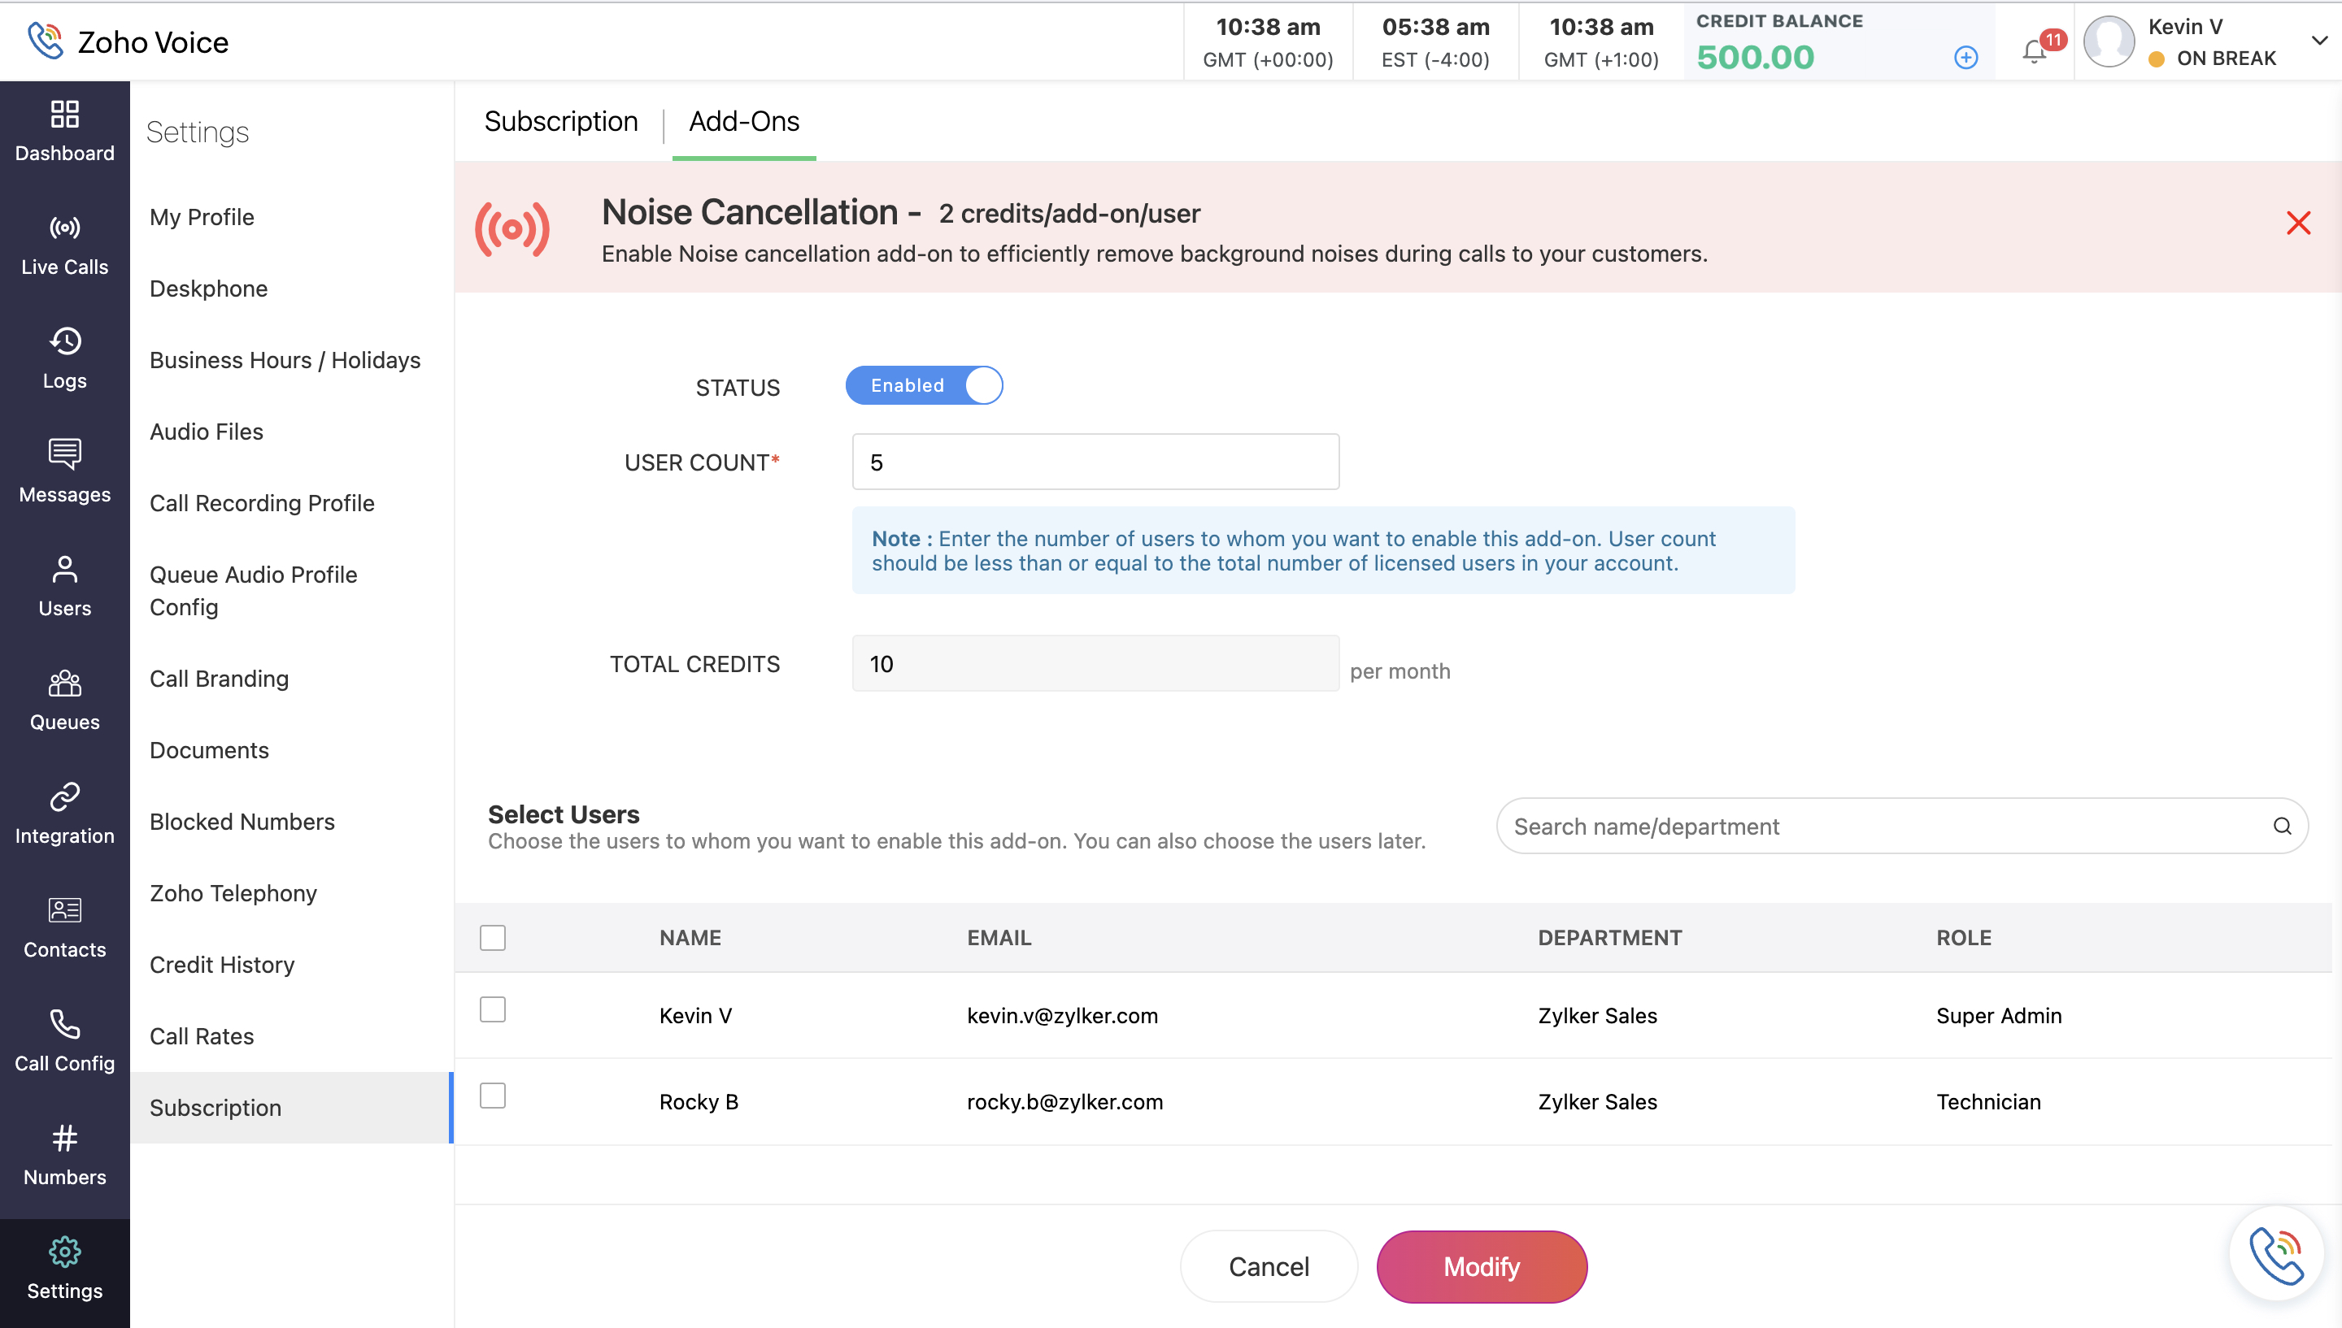
Task: Switch to the Subscription tab
Action: pos(560,121)
